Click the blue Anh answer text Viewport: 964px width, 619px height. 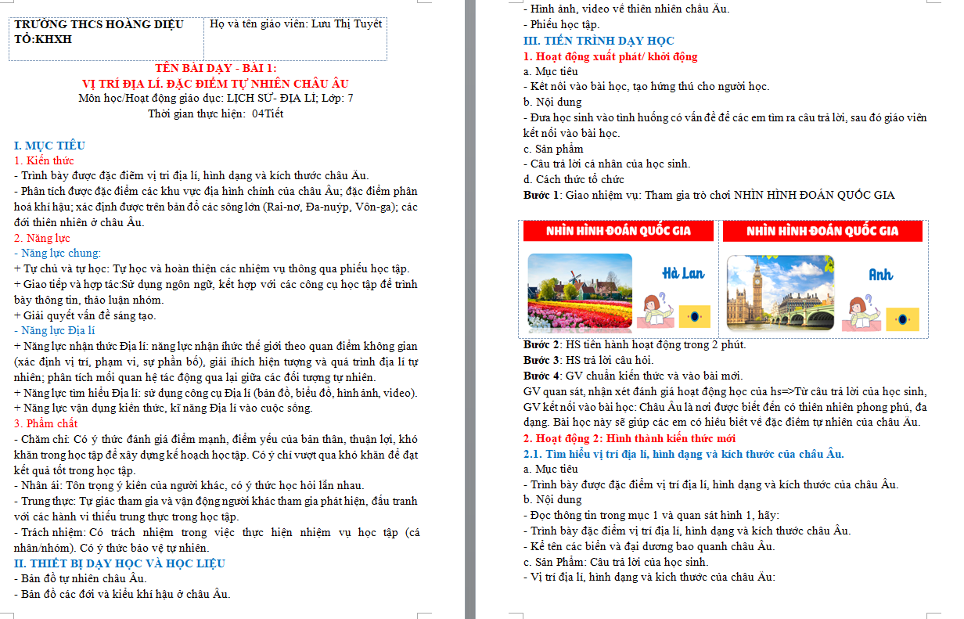(x=880, y=275)
